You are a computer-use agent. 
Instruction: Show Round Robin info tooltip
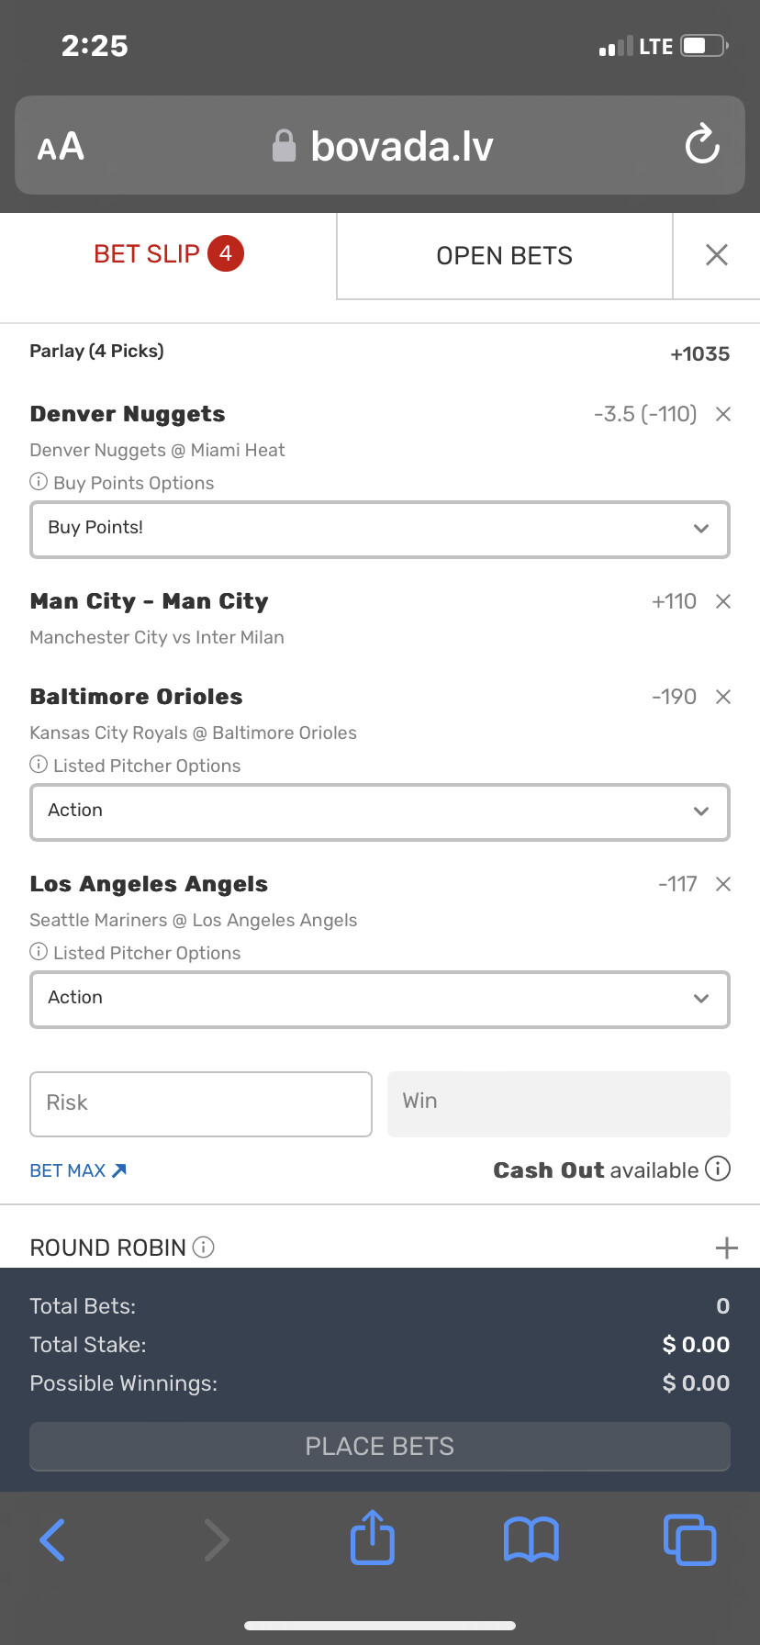204,1247
